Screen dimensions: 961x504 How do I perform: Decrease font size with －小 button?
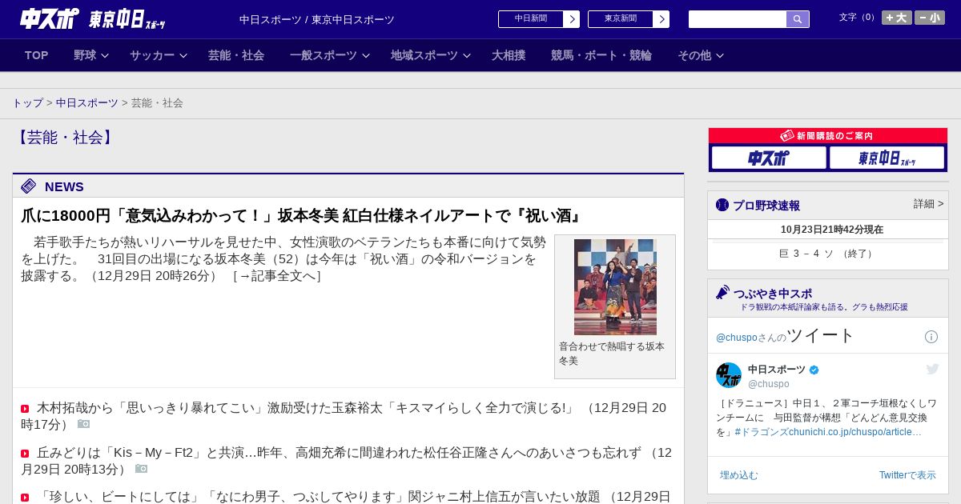pos(930,18)
